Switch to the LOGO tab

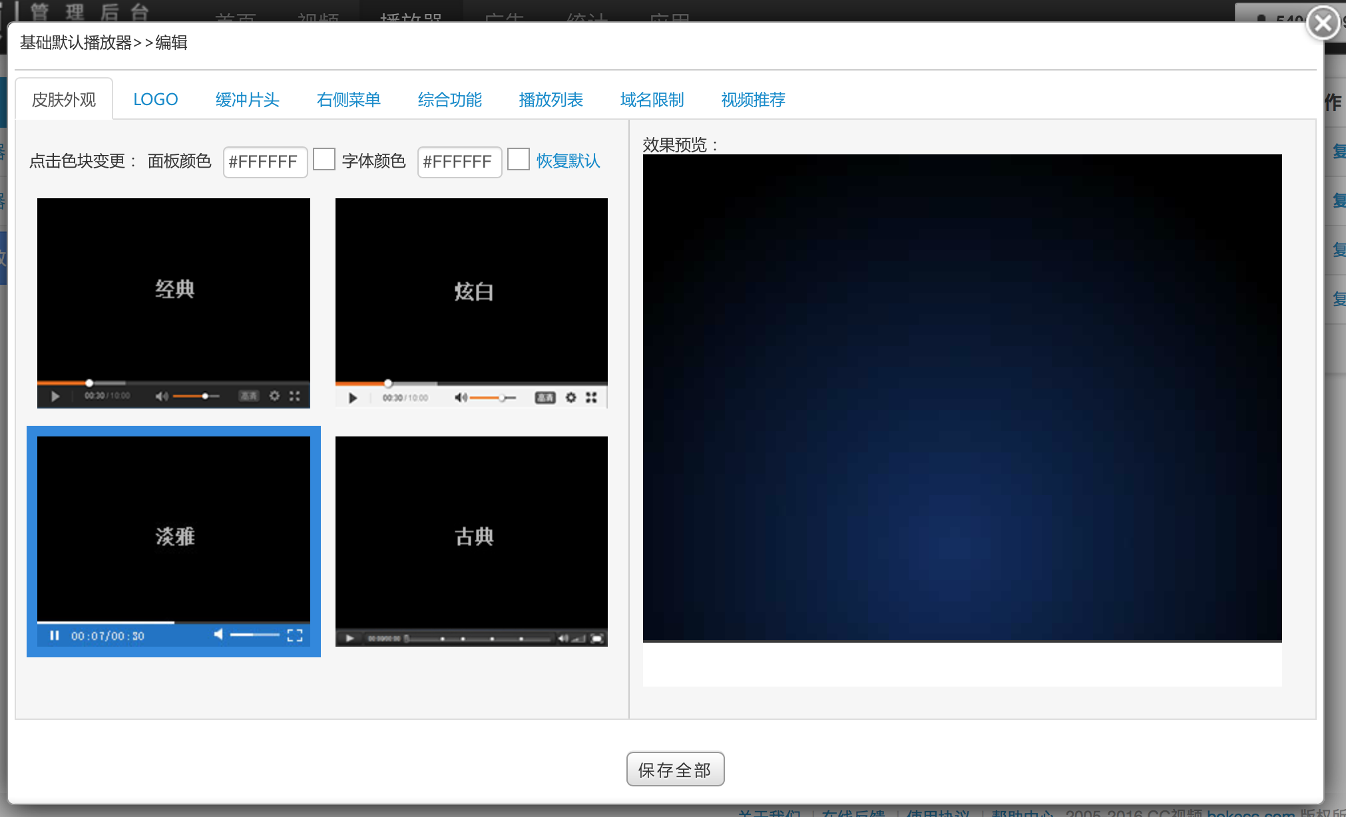pos(155,100)
